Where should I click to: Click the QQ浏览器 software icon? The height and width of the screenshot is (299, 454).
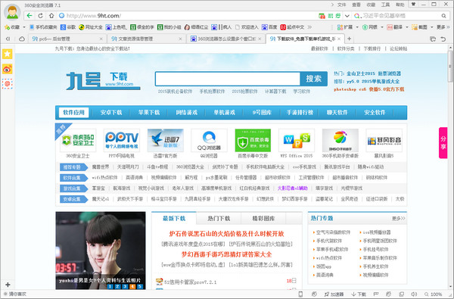(209, 140)
